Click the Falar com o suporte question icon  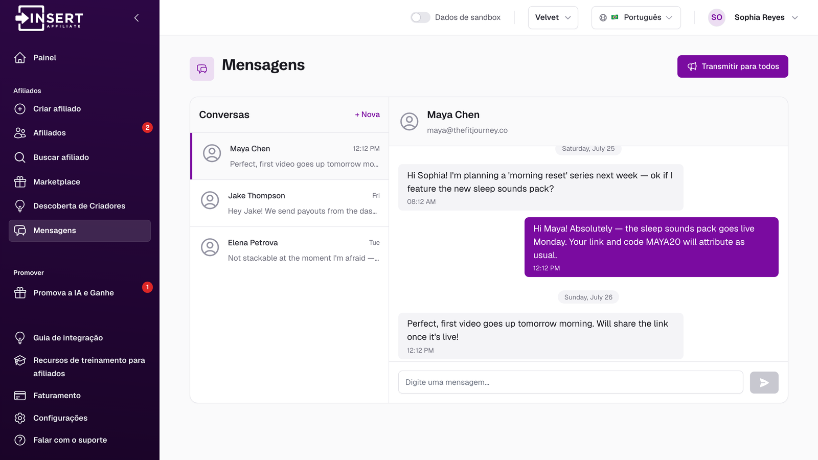tap(20, 440)
